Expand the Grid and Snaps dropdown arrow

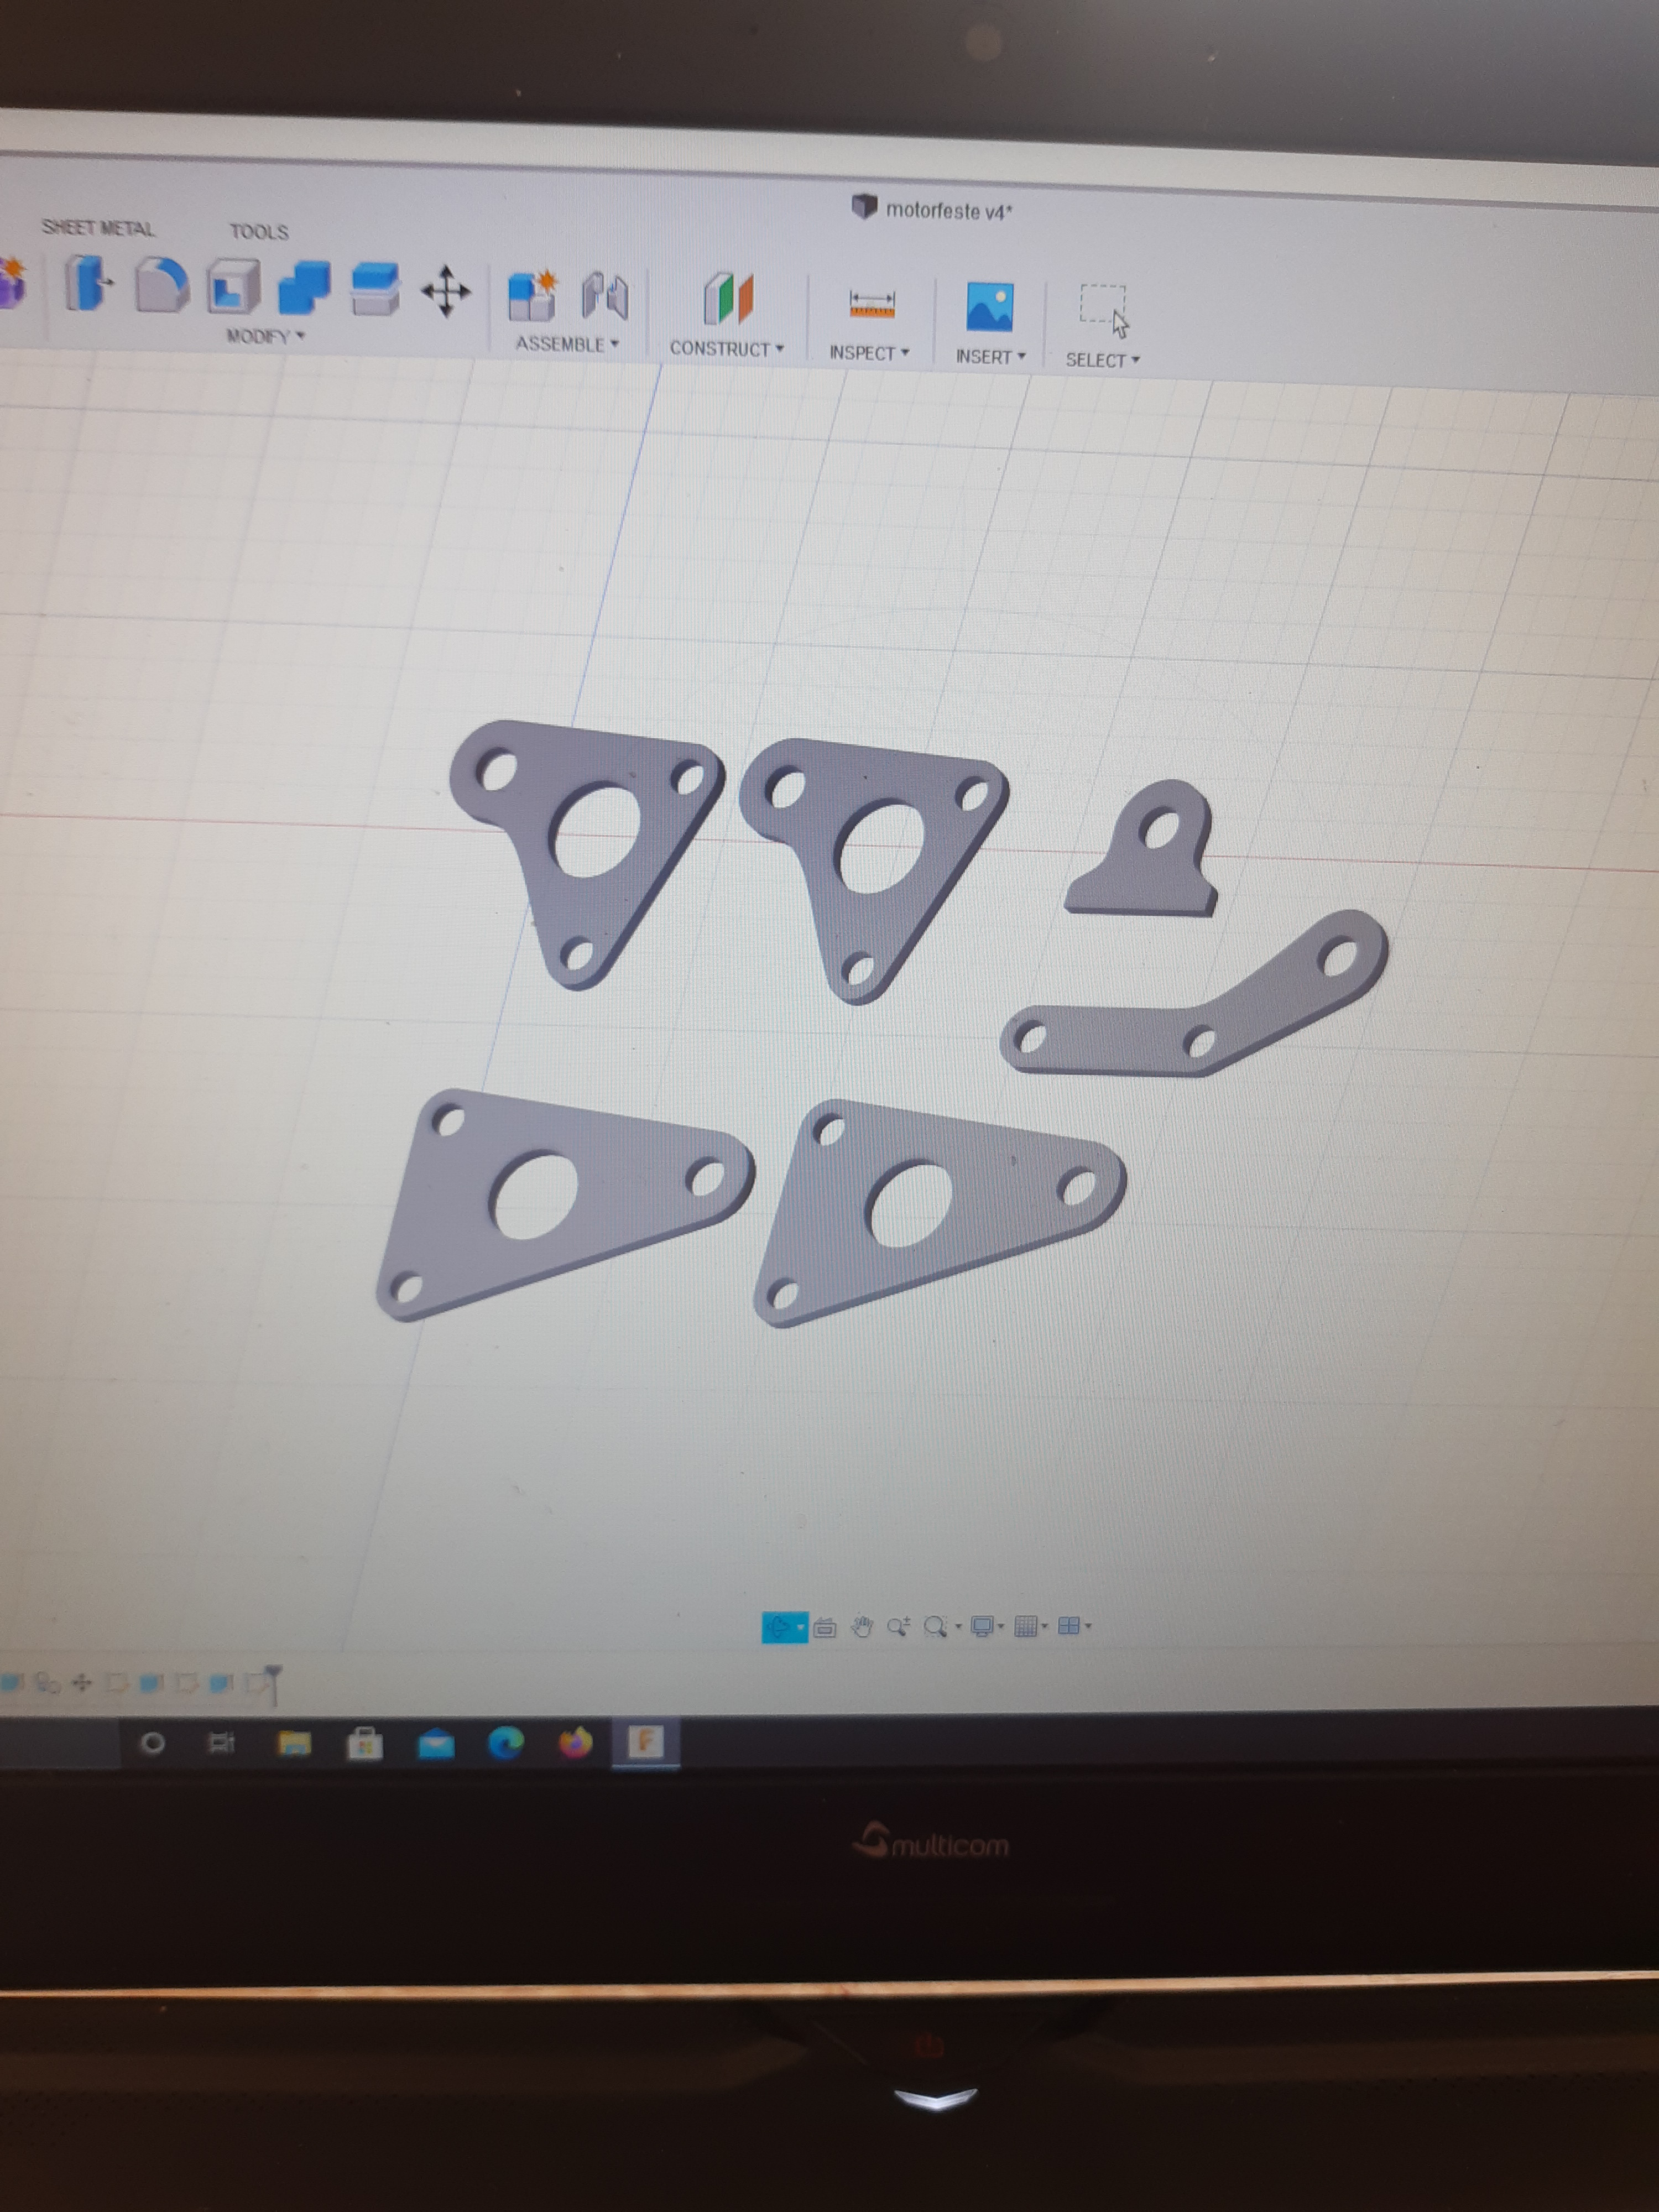[x=1045, y=1627]
